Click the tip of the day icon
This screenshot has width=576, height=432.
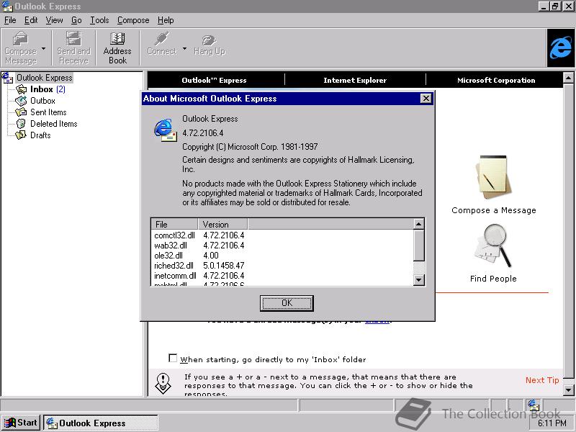(x=163, y=383)
